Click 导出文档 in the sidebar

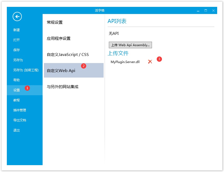20,120
